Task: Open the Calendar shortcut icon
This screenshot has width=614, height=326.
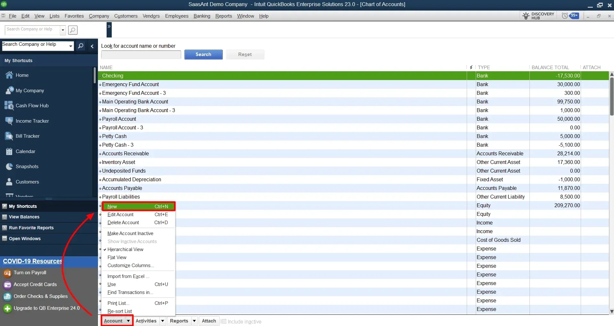Action: point(9,151)
